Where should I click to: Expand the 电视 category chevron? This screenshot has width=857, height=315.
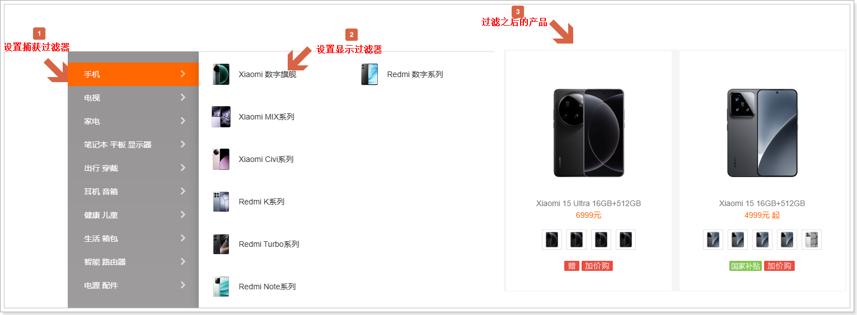click(182, 97)
